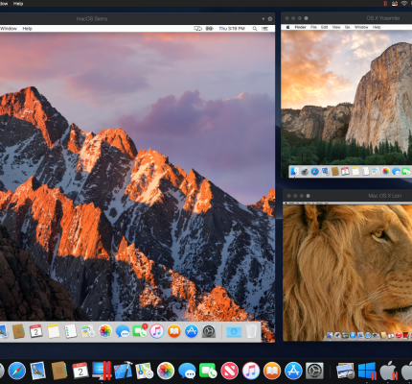Image resolution: width=412 pixels, height=384 pixels.
Task: Open Messages in the Sierra VM Dock
Action: (123, 331)
